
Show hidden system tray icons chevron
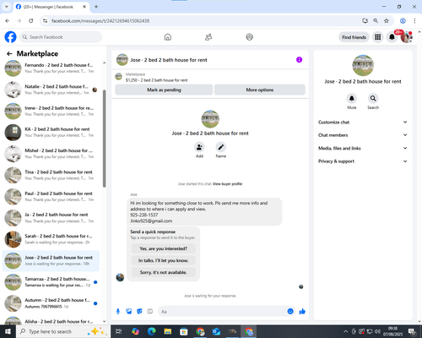(x=346, y=331)
